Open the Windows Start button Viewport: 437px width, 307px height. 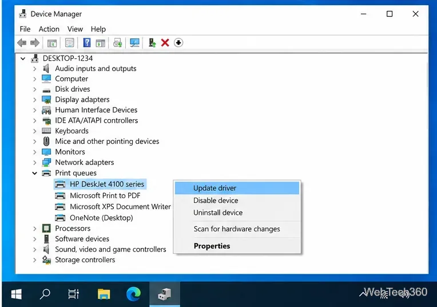click(17, 294)
